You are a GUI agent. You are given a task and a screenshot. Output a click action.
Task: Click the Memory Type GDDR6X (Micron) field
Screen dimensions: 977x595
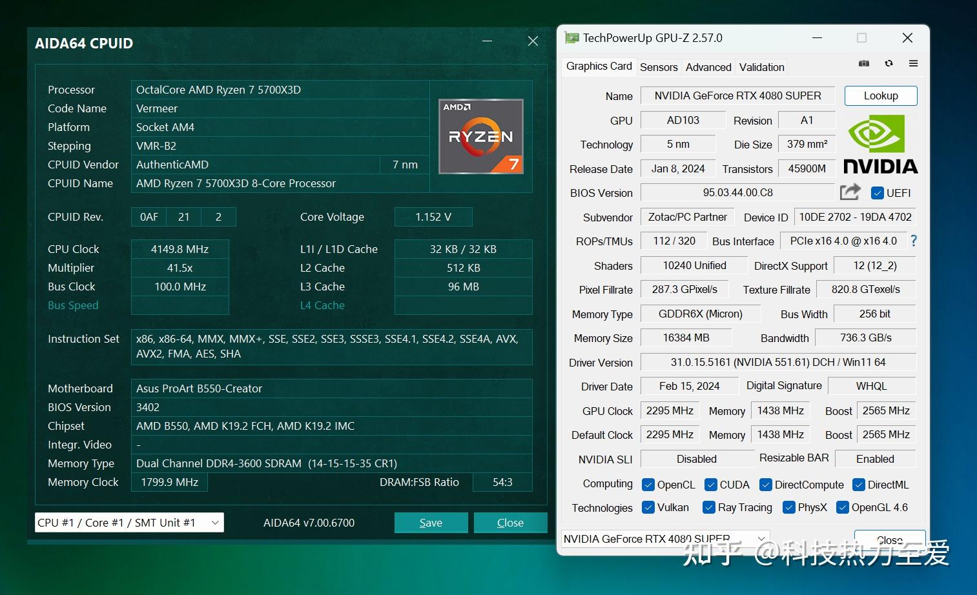point(701,314)
